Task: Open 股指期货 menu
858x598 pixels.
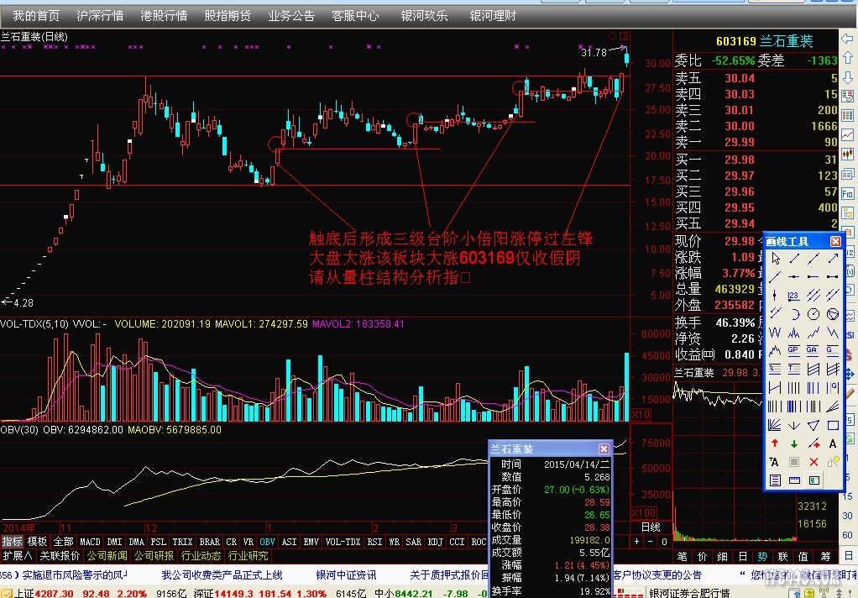Action: click(x=228, y=16)
